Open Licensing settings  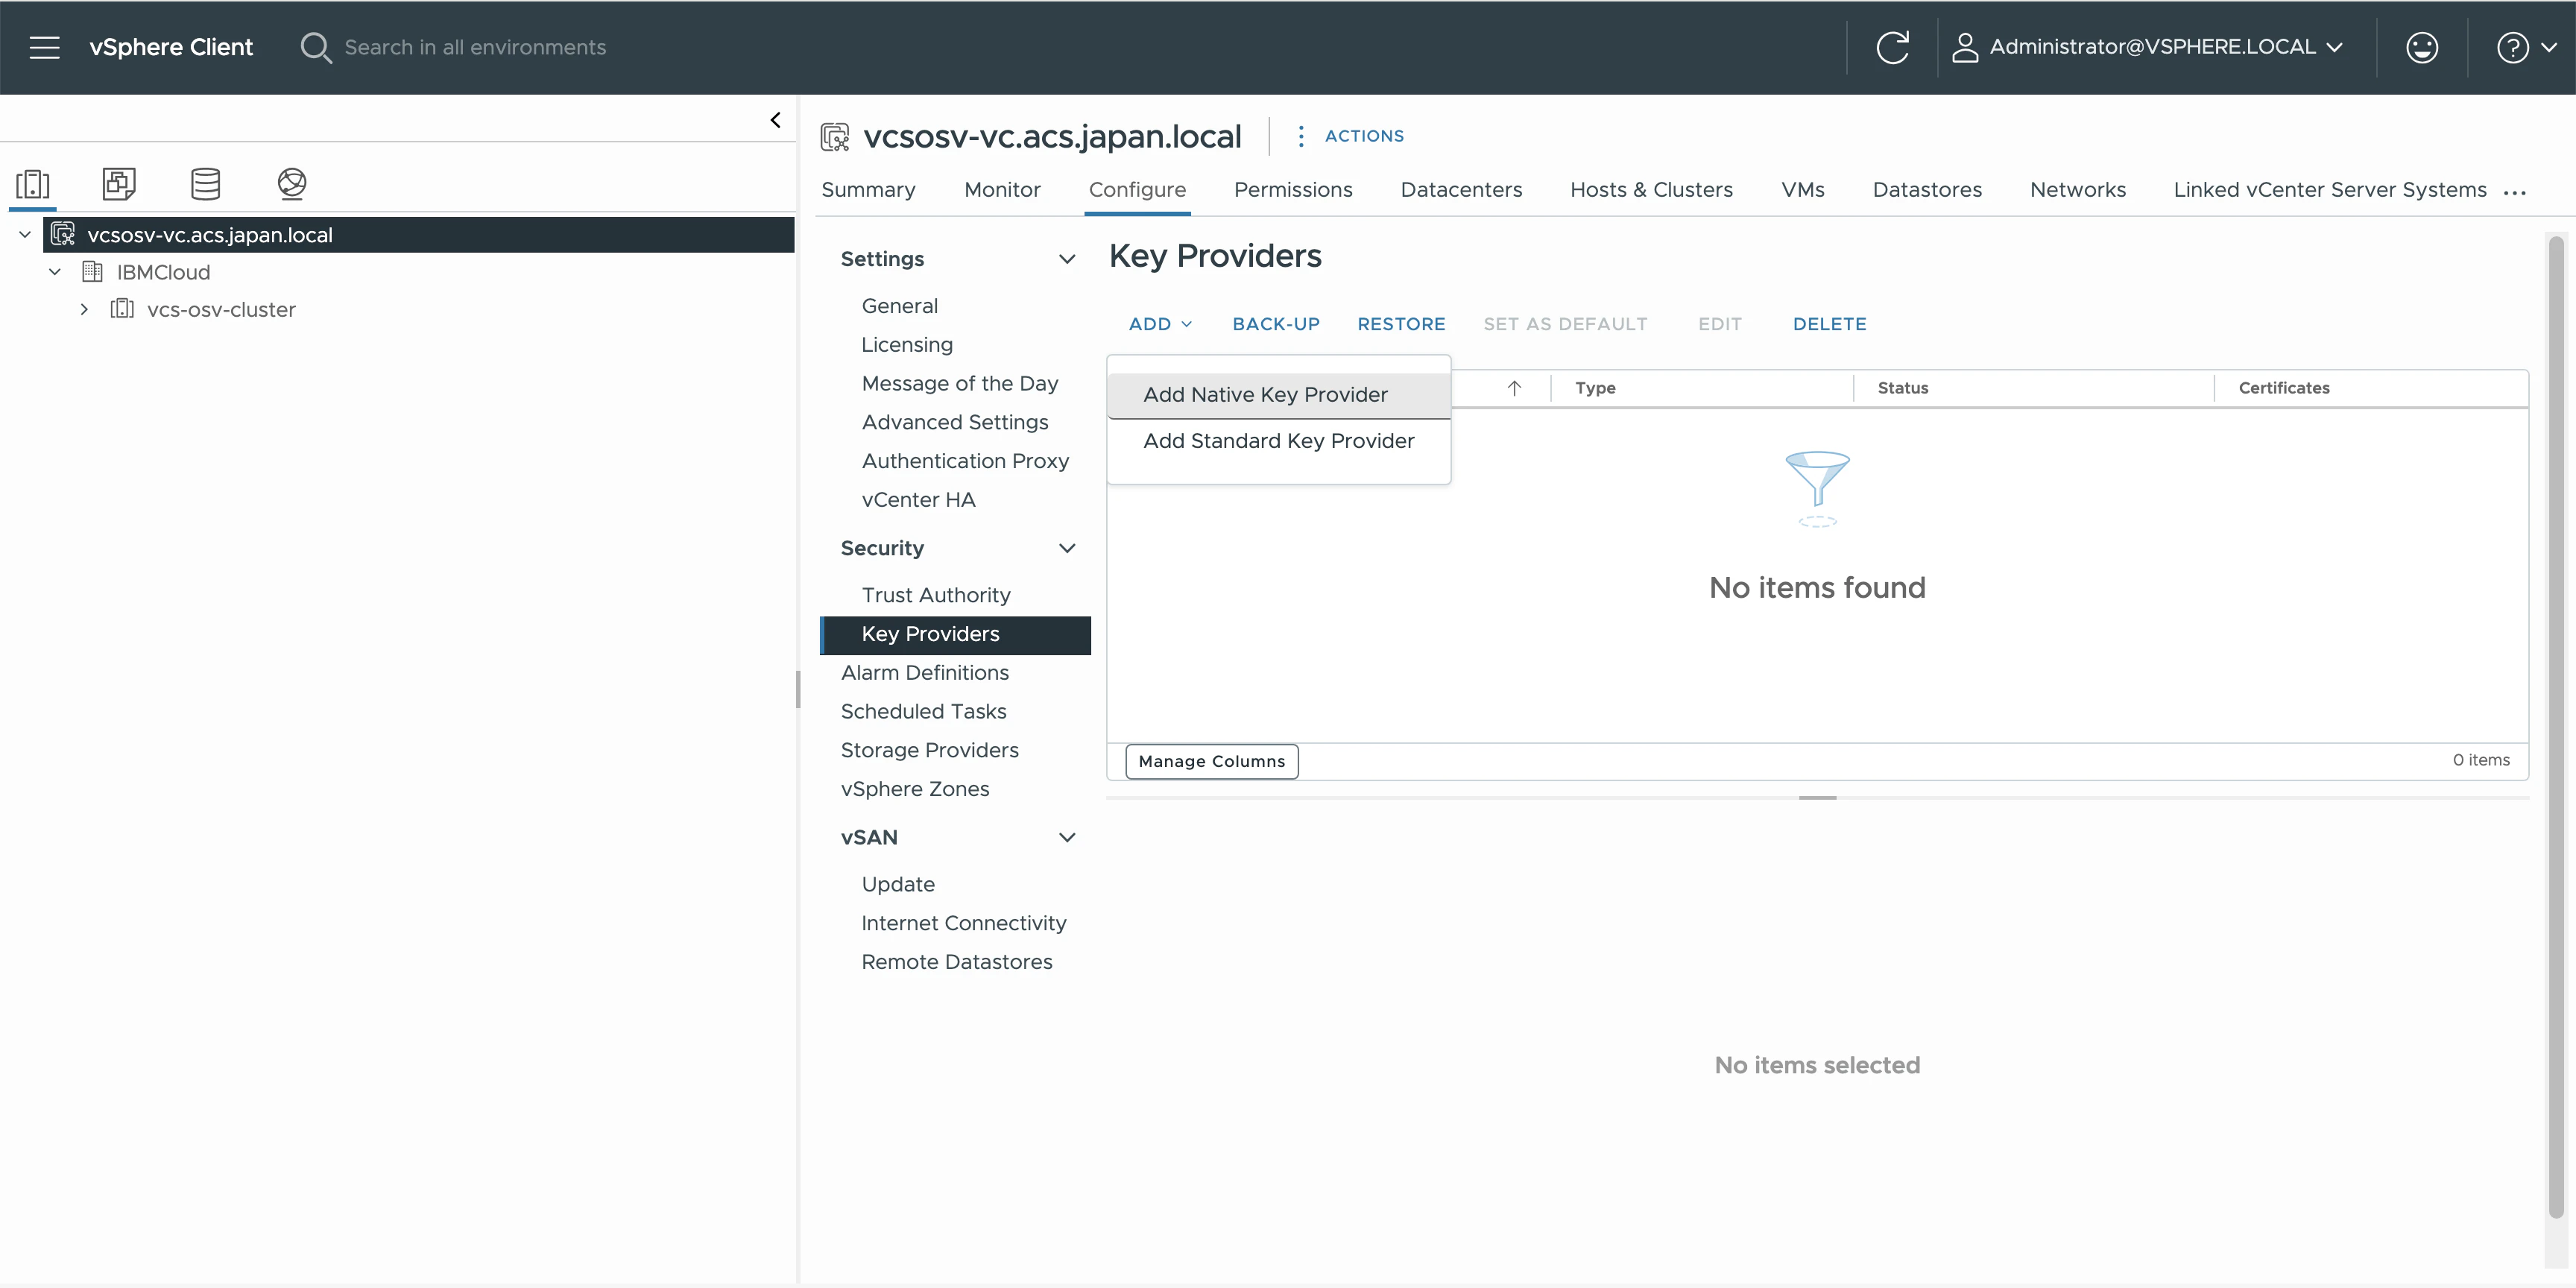[x=907, y=345]
